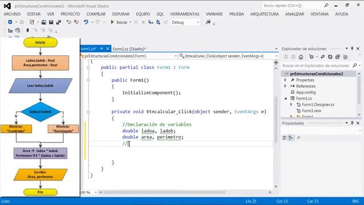
Task: Open the AYUDA menu
Action: click(x=341, y=14)
